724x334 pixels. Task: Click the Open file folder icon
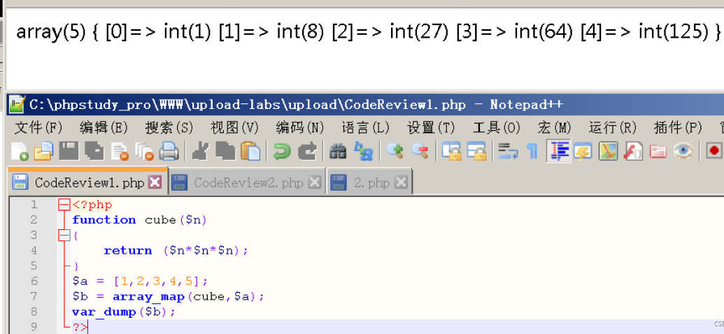pos(44,151)
